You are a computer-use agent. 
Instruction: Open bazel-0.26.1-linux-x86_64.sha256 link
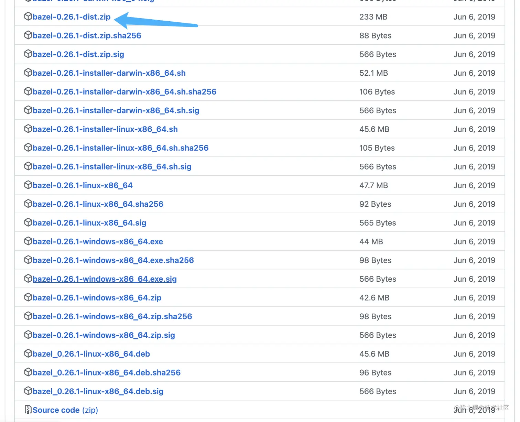[98, 204]
